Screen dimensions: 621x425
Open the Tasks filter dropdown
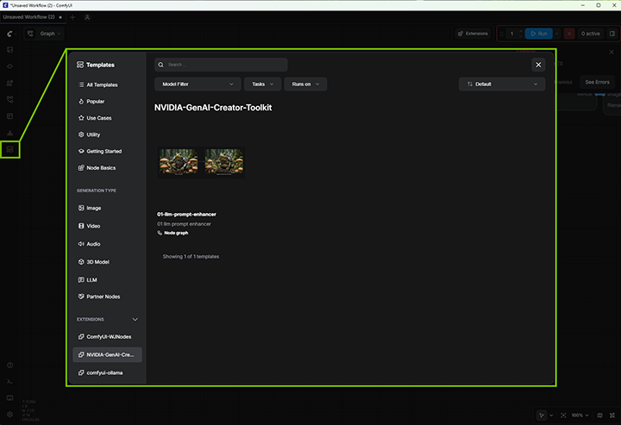262,84
